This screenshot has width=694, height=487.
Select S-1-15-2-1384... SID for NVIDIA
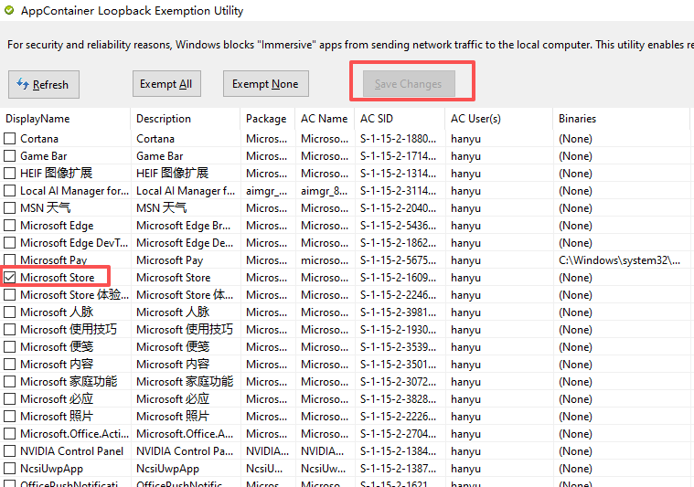[398, 450]
